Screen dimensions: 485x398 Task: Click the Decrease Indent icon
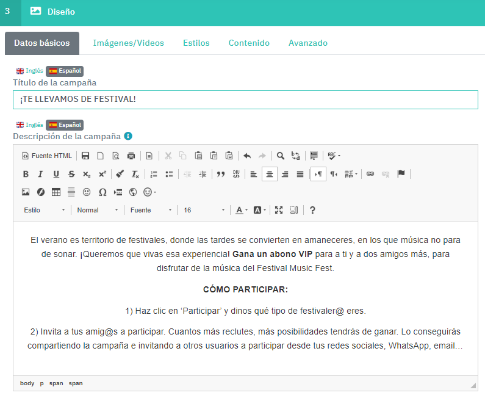coord(187,174)
